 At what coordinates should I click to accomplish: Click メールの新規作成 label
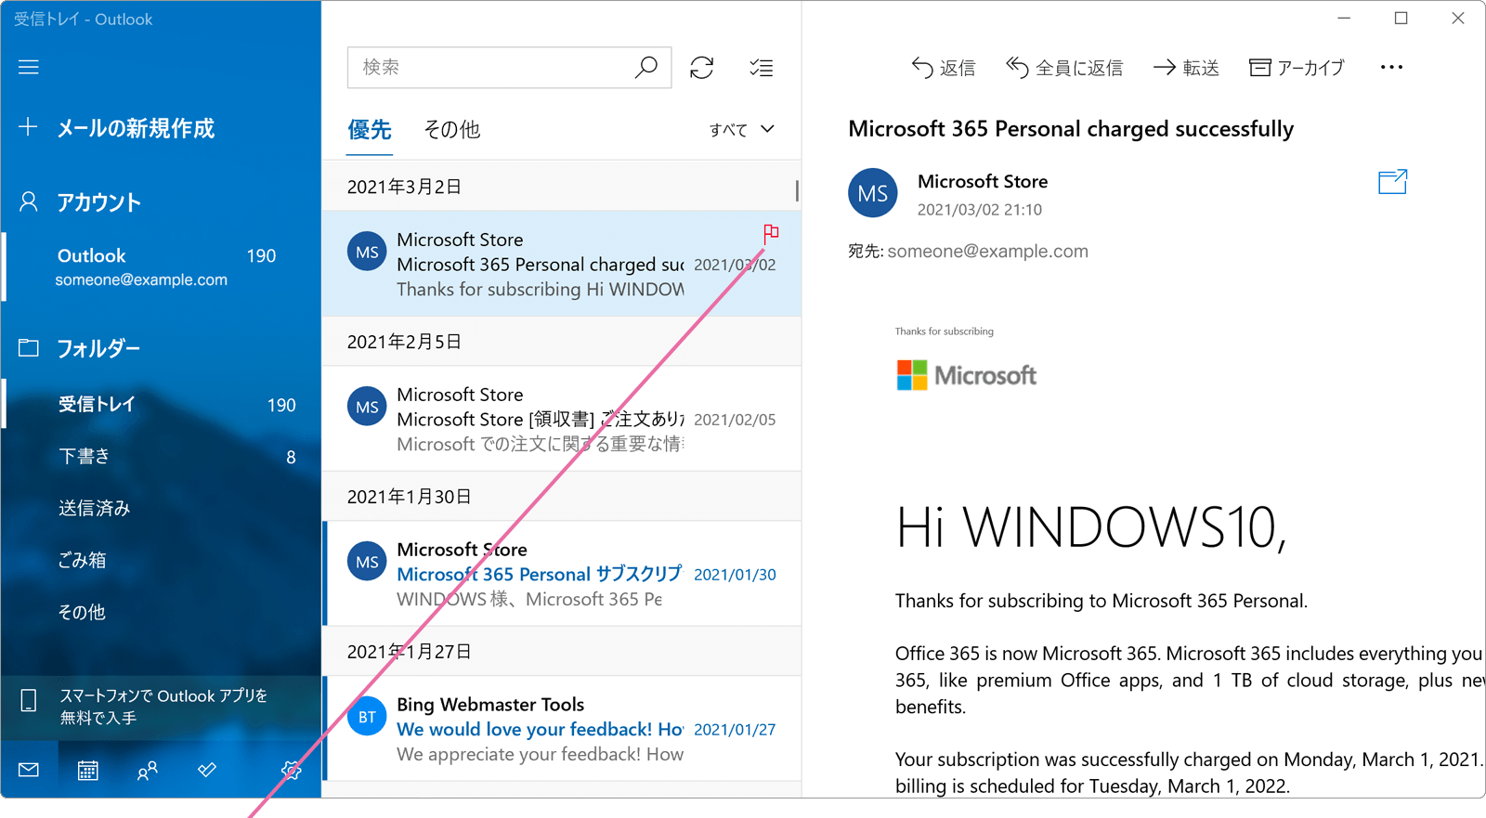click(136, 128)
